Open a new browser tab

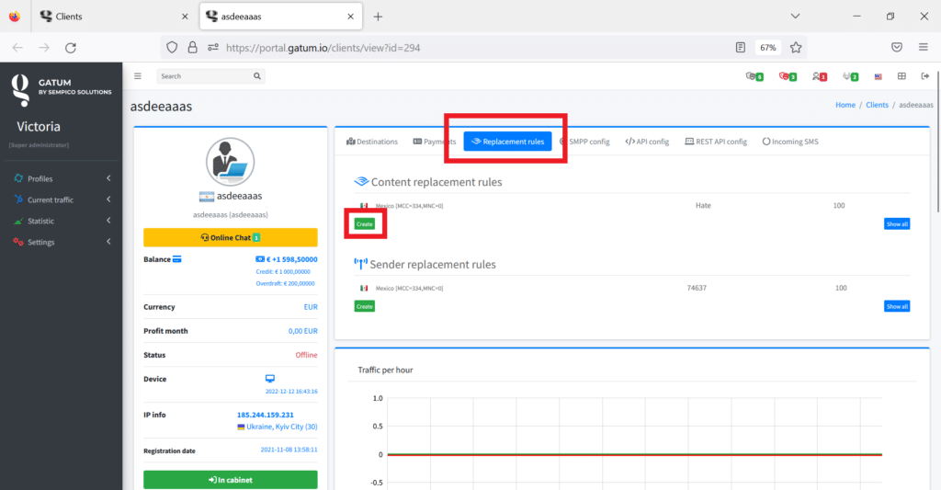(x=378, y=17)
